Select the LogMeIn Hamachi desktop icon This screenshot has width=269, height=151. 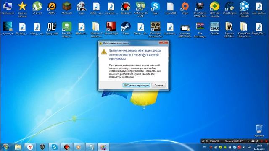click(244, 9)
